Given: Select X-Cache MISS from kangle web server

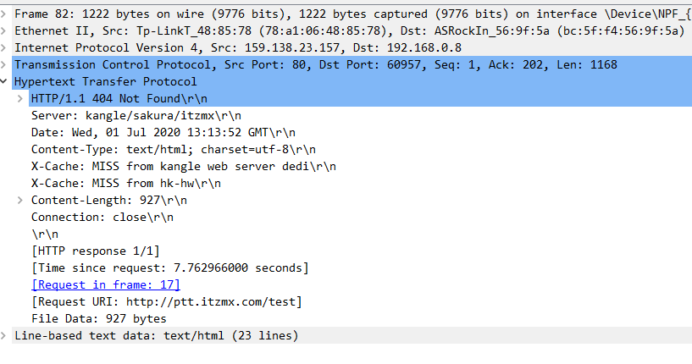Looking at the screenshot, I should [184, 166].
